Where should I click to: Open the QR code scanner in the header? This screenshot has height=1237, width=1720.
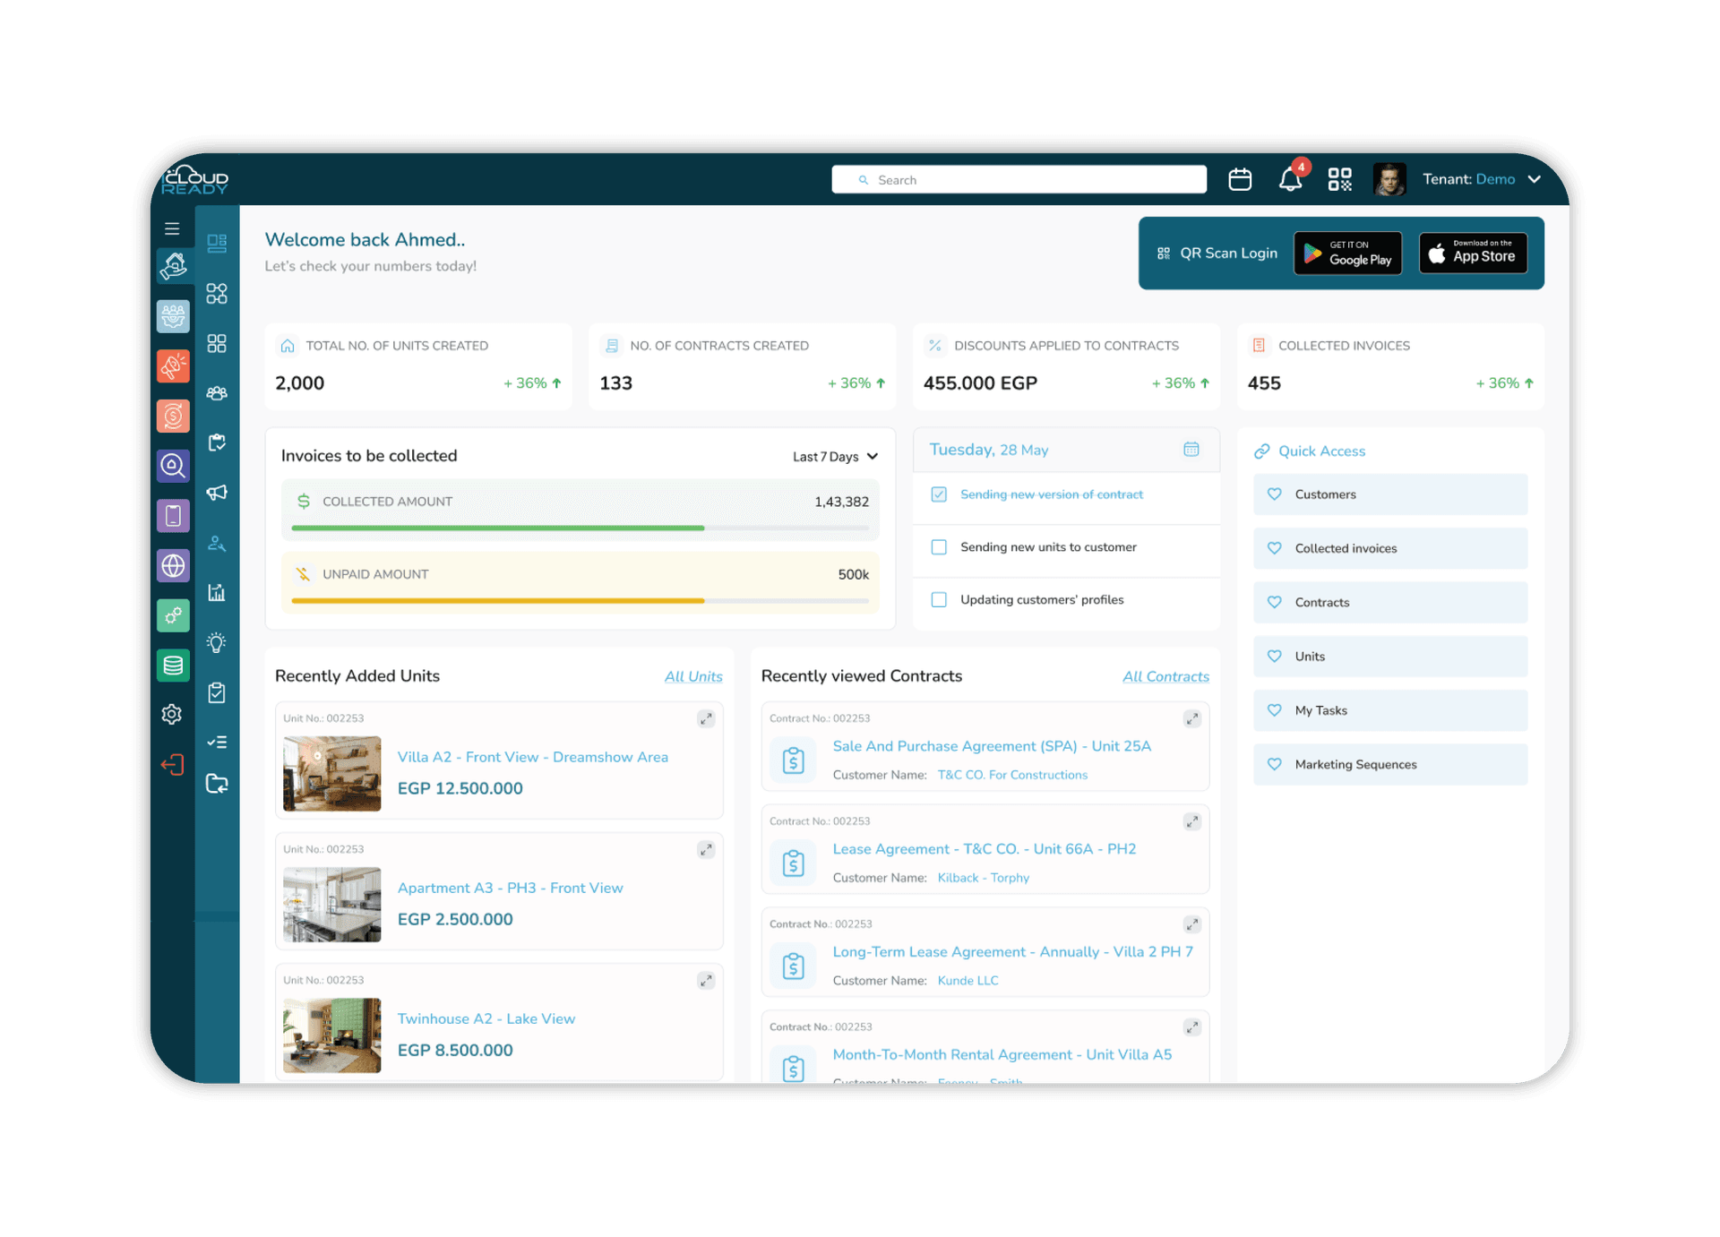[1340, 179]
